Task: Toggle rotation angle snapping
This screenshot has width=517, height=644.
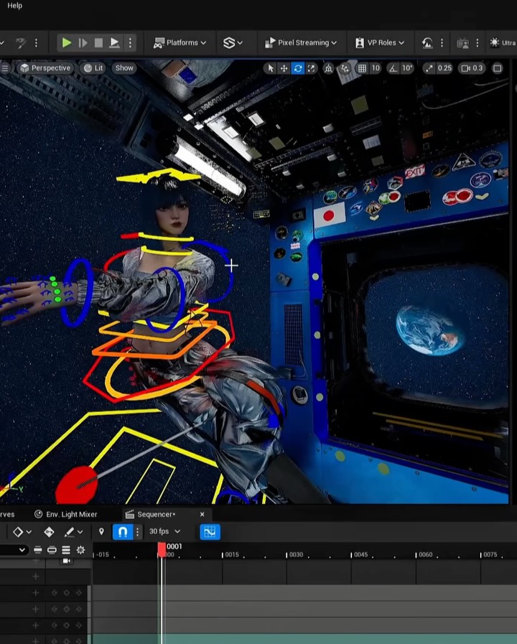Action: [x=393, y=68]
